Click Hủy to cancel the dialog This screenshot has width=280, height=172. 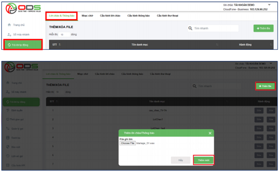[181, 160]
